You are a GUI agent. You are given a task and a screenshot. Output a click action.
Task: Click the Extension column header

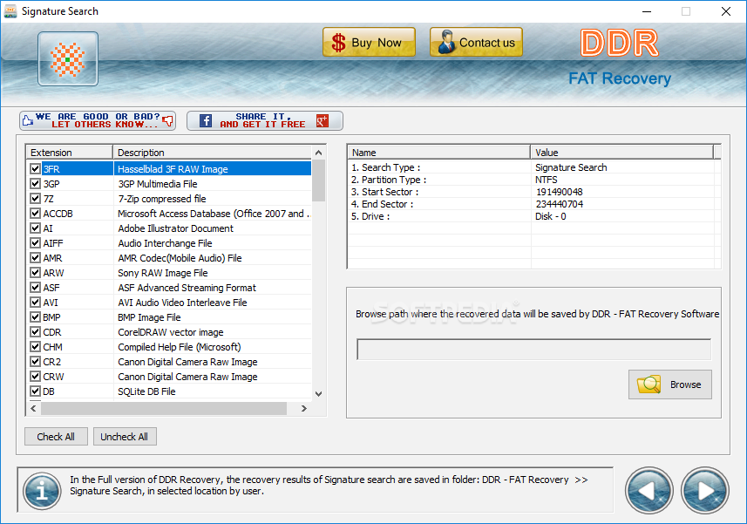click(x=70, y=153)
